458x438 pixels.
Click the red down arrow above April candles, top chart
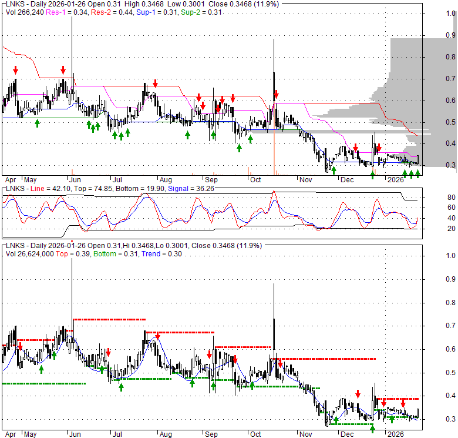coord(16,69)
